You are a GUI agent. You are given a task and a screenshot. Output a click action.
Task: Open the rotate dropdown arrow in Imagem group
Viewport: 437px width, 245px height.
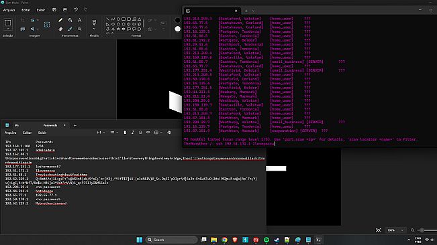pos(38,29)
